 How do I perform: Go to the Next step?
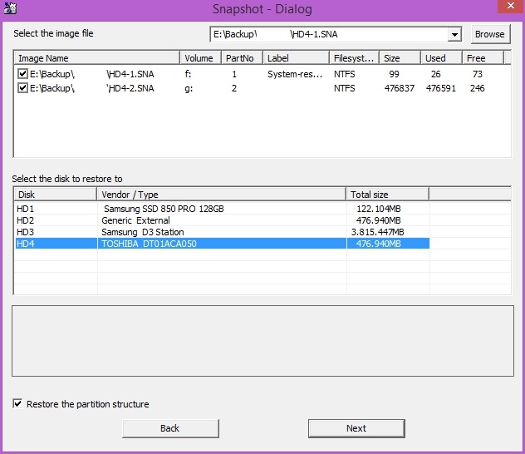pyautogui.click(x=356, y=428)
